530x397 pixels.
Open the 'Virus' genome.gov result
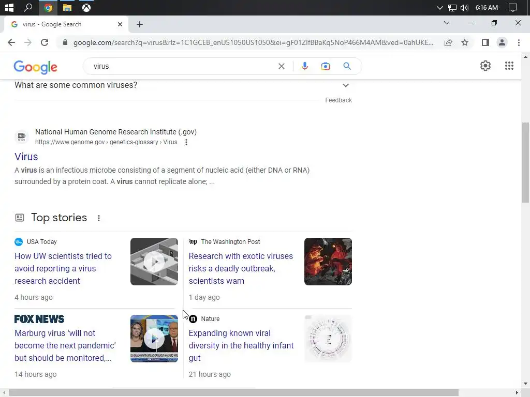26,157
